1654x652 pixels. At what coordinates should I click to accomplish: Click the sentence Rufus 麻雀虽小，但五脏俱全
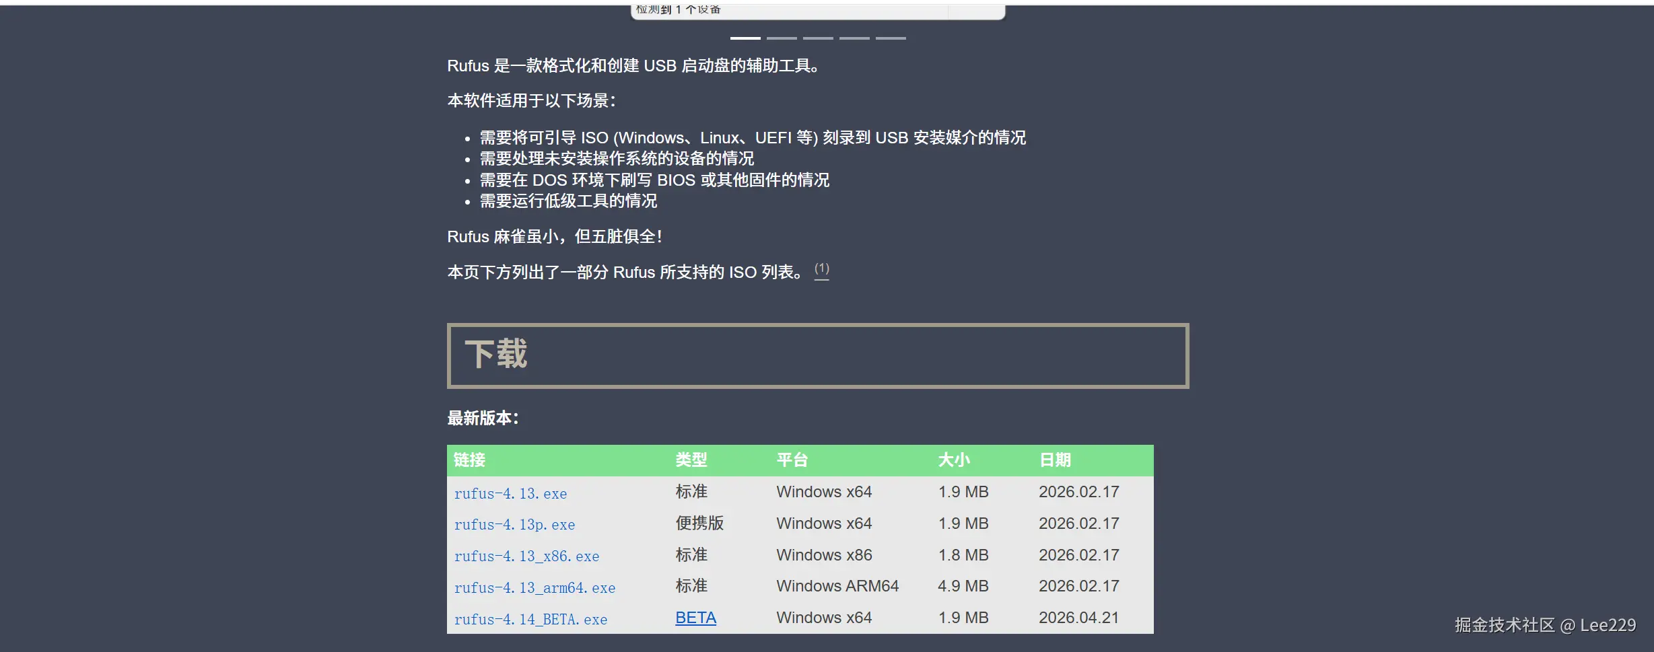pos(555,237)
